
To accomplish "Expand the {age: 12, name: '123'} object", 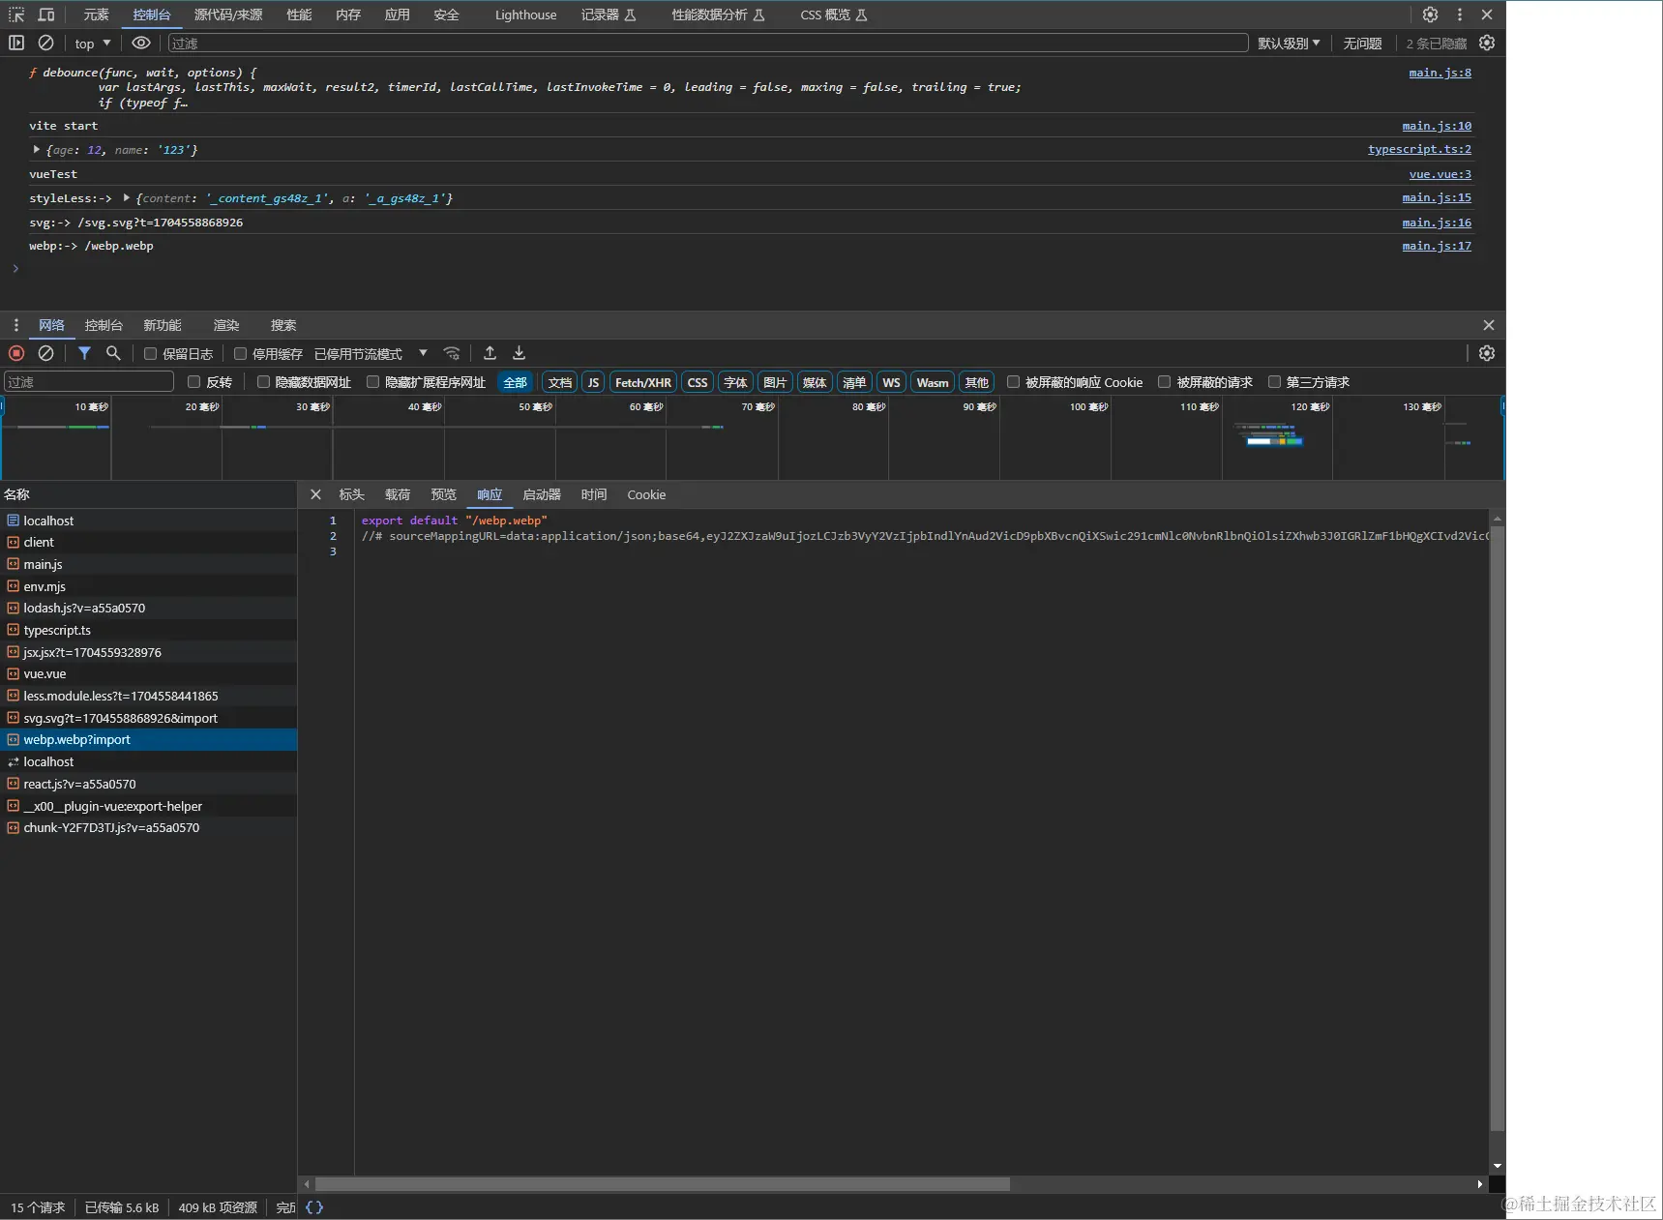I will tap(37, 150).
